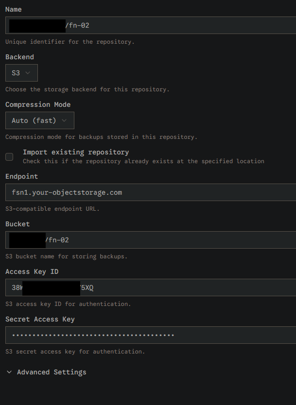The width and height of the screenshot is (296, 405).
Task: Click into the Endpoint URL field
Action: [x=151, y=192]
